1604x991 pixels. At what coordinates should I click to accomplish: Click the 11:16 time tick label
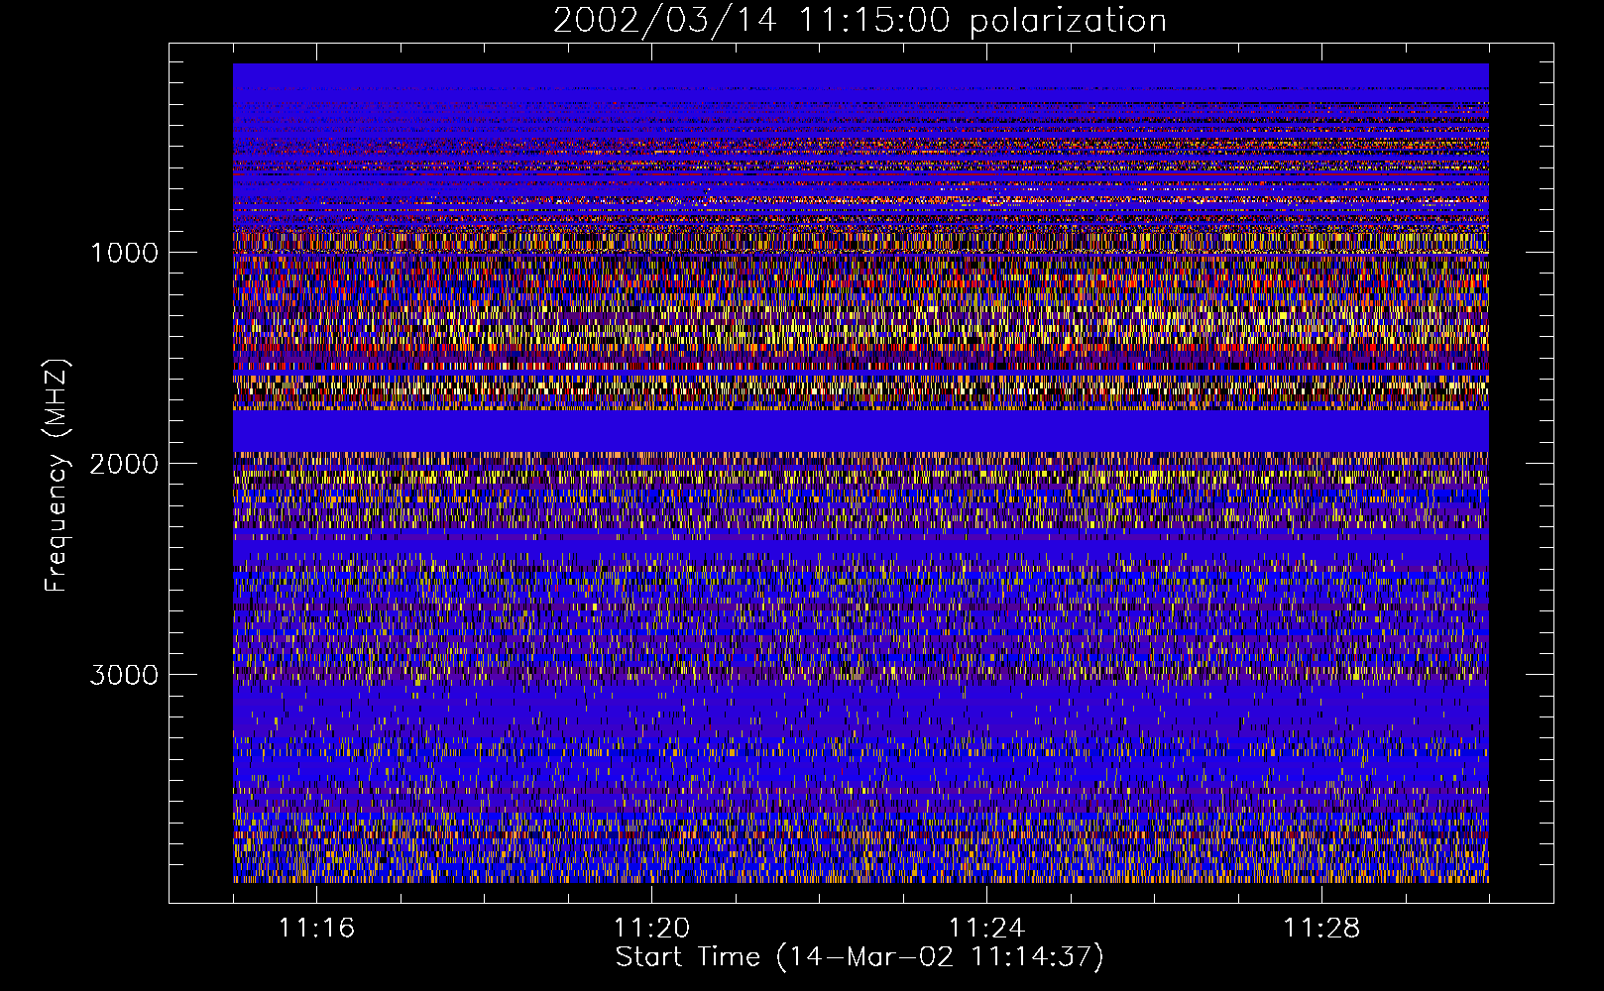pyautogui.click(x=316, y=929)
